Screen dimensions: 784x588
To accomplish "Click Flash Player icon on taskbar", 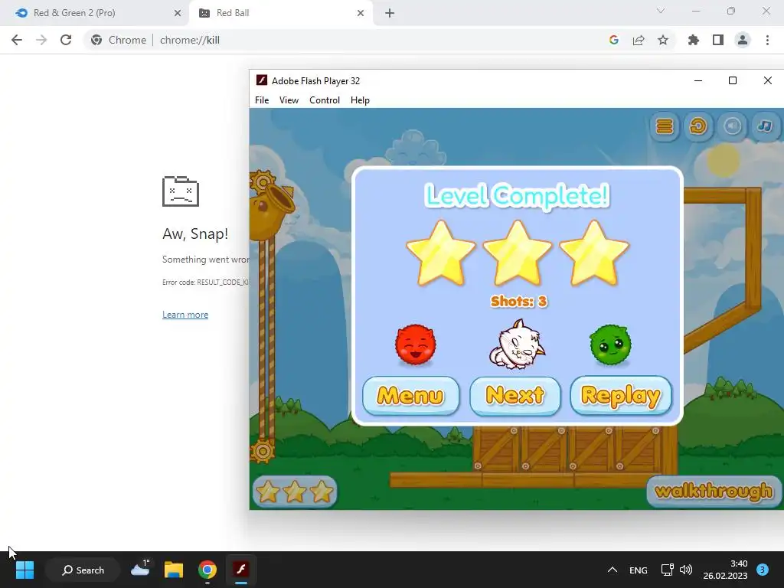I will (241, 570).
